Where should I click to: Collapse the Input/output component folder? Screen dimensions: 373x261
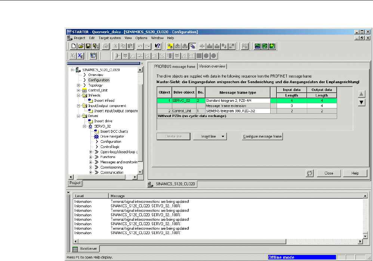pyautogui.click(x=78, y=106)
